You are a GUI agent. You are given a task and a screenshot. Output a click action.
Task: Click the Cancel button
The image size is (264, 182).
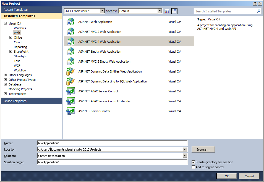pyautogui.click(x=249, y=176)
